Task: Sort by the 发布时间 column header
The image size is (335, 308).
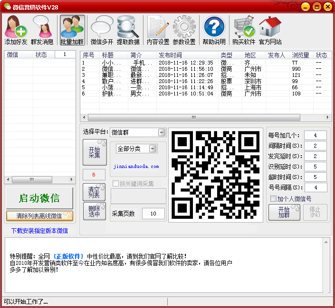Action: click(188, 55)
